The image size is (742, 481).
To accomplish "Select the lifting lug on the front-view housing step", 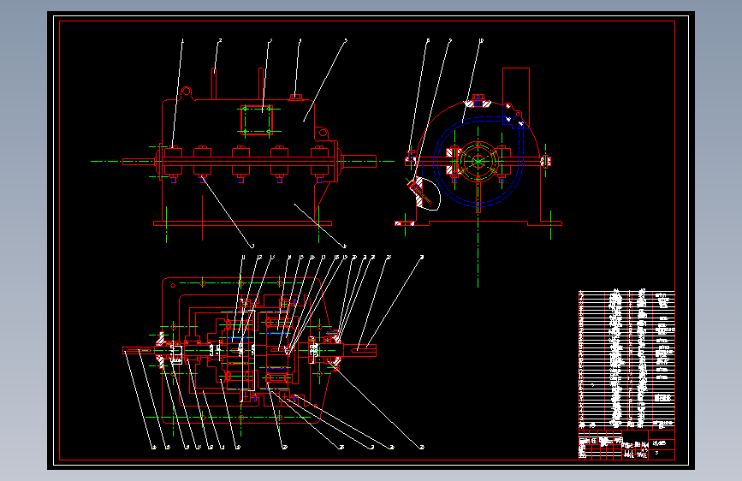I will tap(323, 133).
